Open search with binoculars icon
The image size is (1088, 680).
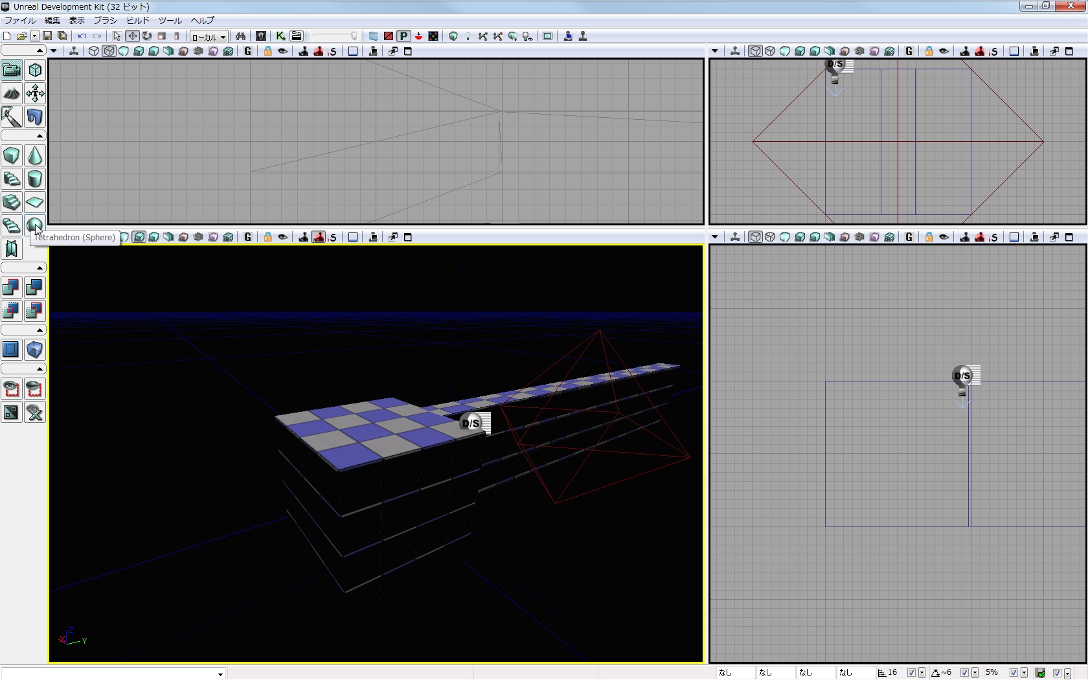point(240,36)
